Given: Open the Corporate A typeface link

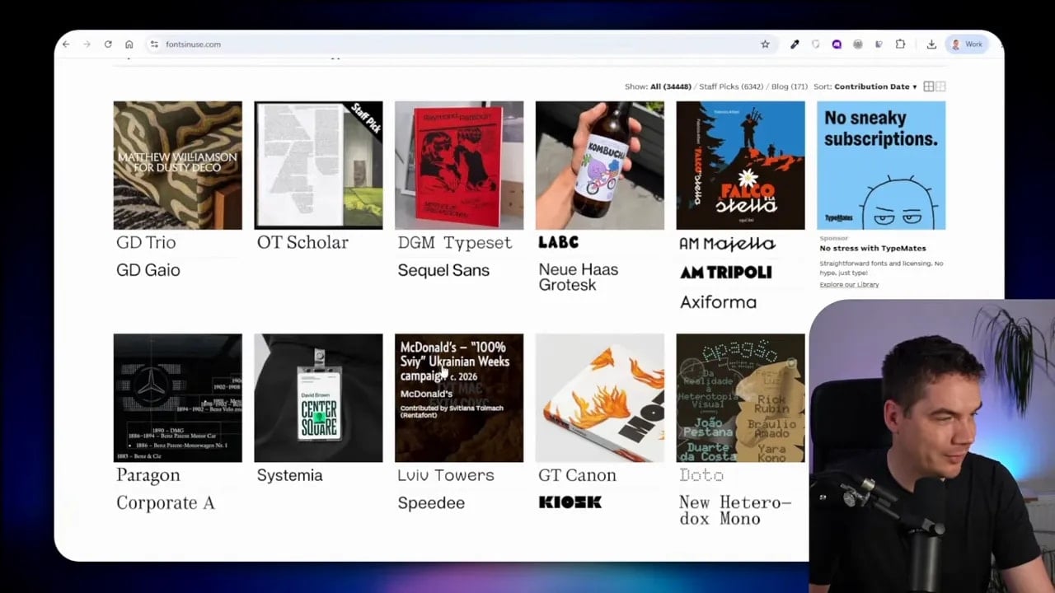Looking at the screenshot, I should pyautogui.click(x=165, y=503).
